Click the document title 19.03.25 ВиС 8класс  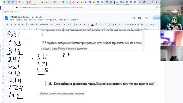(19, 17)
